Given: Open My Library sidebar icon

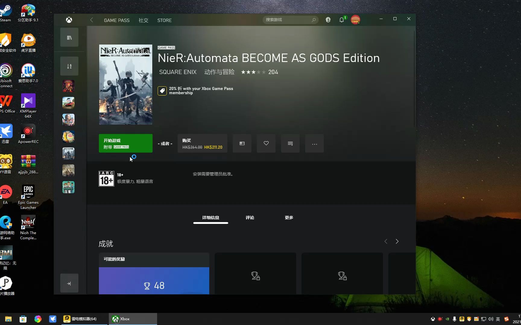Looking at the screenshot, I should pyautogui.click(x=69, y=37).
